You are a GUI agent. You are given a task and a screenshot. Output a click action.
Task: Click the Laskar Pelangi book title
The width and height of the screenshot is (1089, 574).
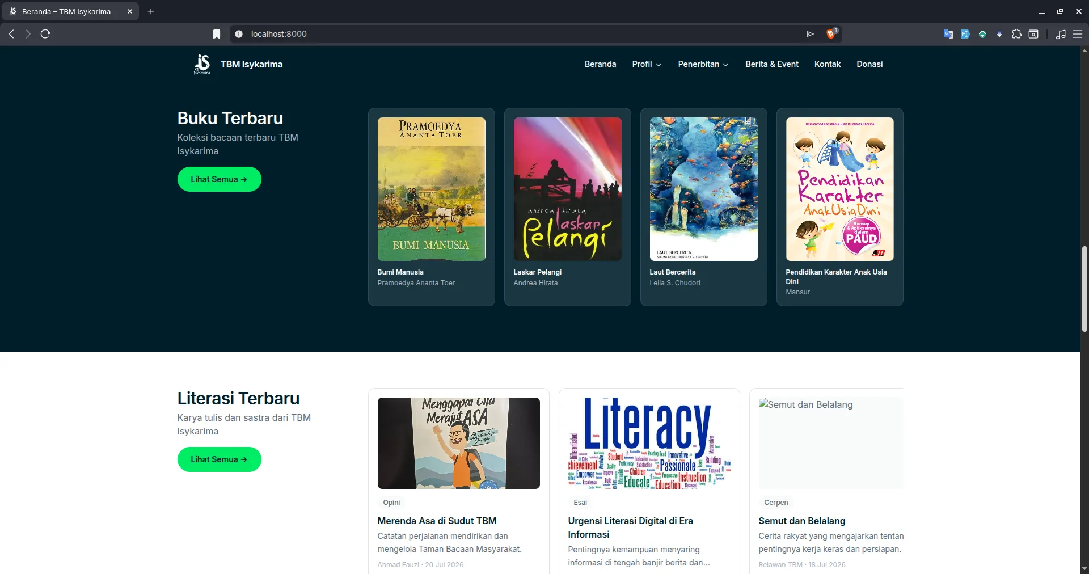(x=538, y=272)
